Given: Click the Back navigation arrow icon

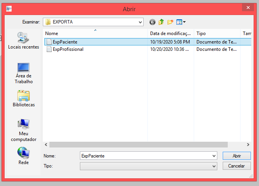Looking at the screenshot, I should [152, 22].
